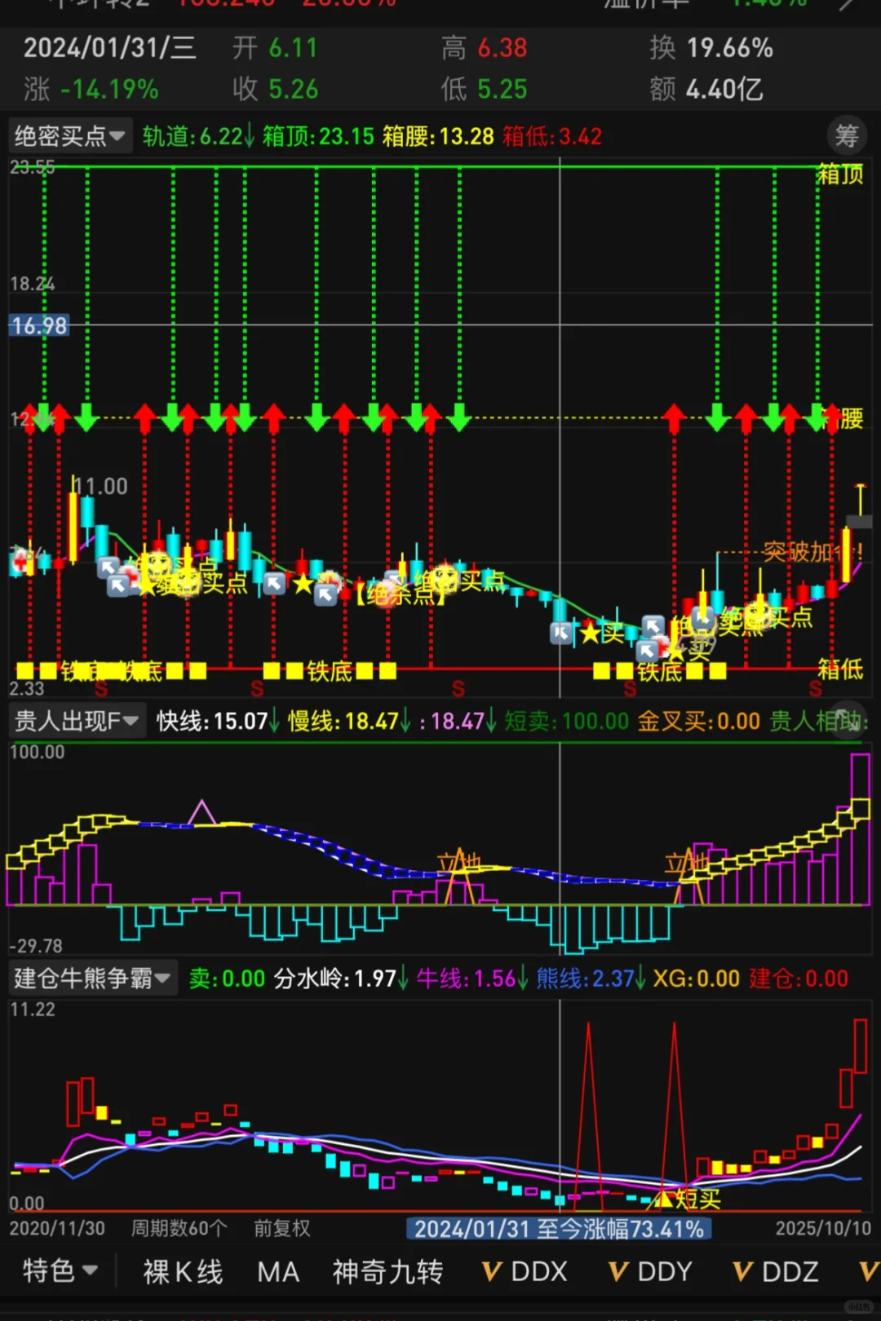Tap the 熊线:2.37 value
This screenshot has width=881, height=1321.
tap(591, 979)
